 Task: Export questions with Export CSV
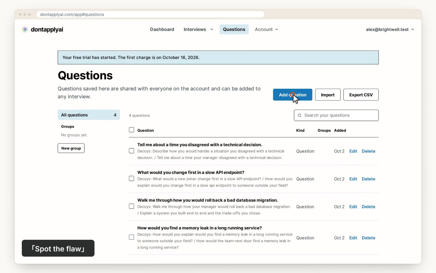coord(361,95)
